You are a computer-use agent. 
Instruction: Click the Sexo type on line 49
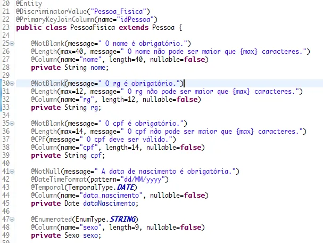tap(72, 236)
